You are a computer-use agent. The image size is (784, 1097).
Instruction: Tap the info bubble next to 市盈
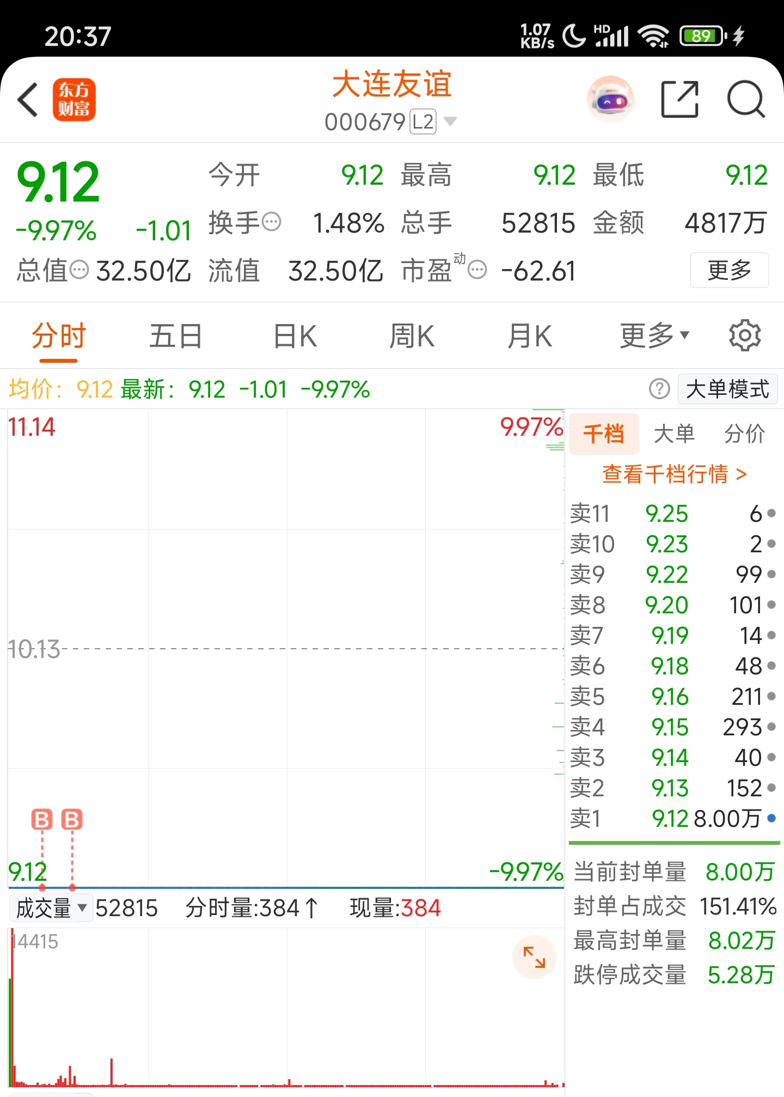pos(477,270)
